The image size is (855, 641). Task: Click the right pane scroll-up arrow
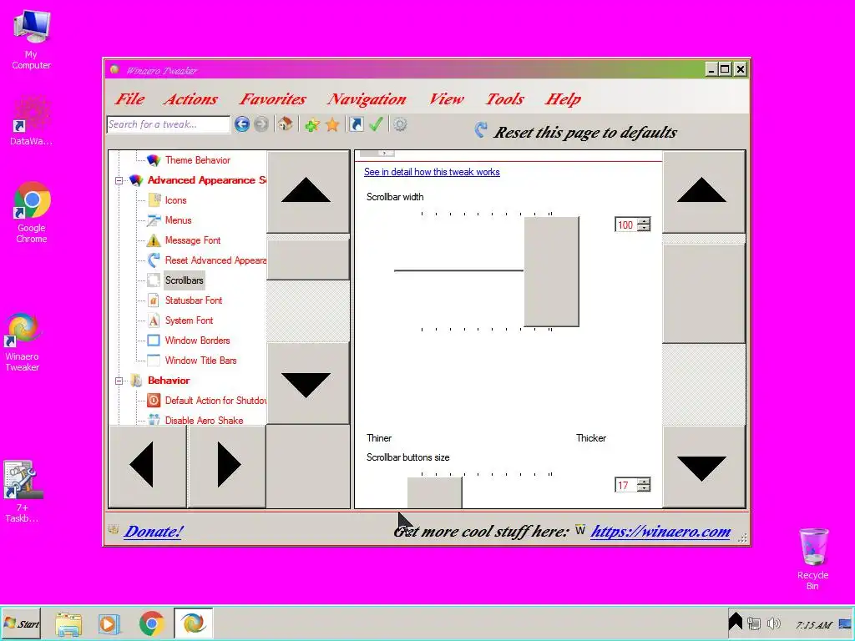(704, 192)
